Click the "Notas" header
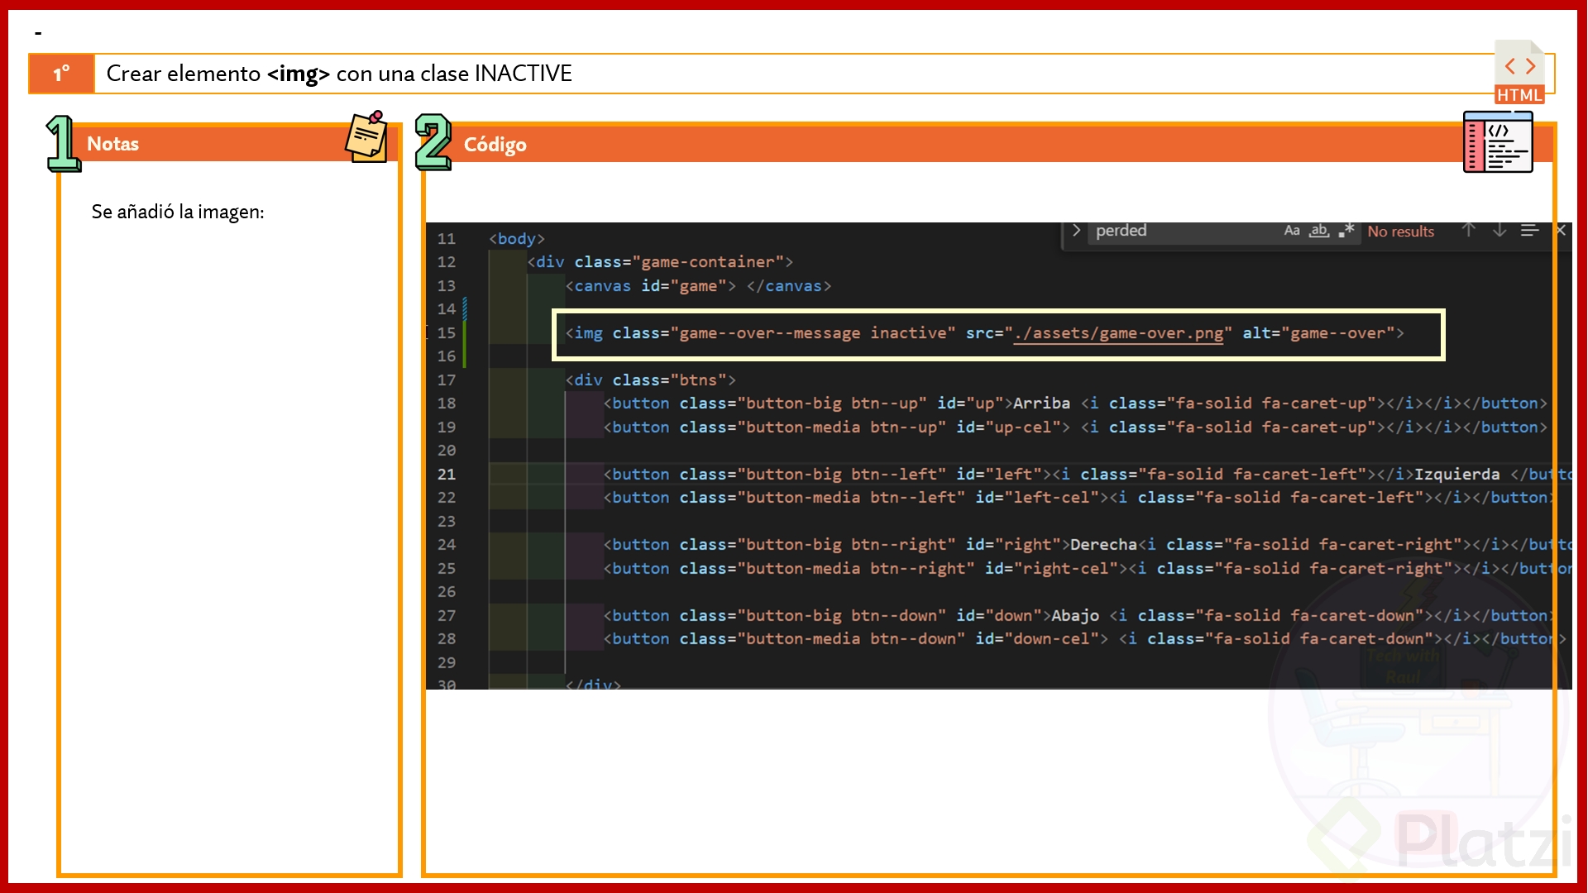1588x893 pixels. click(112, 144)
